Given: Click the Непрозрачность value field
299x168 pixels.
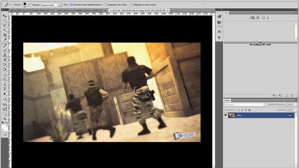Looking at the screenshot, I should click(290, 105).
